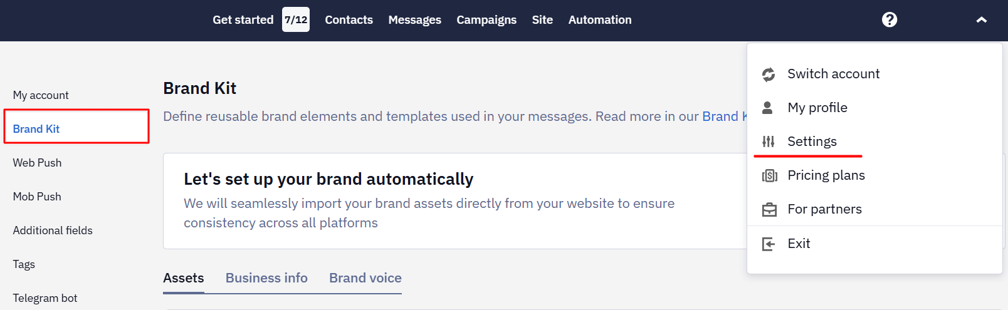Collapse the account menu chevron

pyautogui.click(x=981, y=20)
